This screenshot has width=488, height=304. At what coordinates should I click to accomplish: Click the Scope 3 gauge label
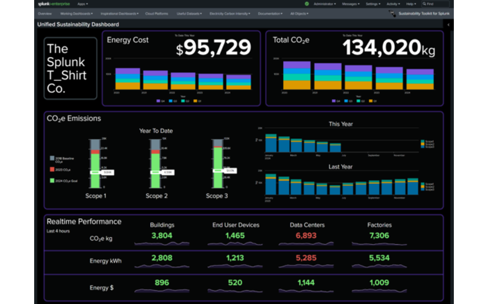click(x=217, y=196)
